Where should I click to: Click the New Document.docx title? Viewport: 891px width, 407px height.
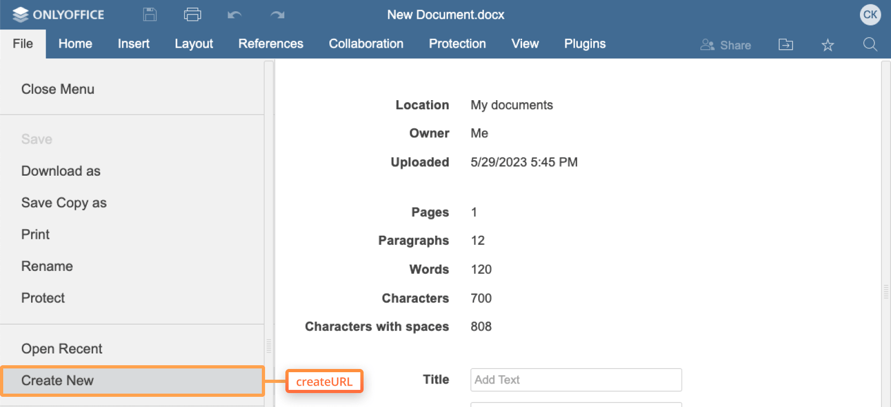(x=446, y=14)
